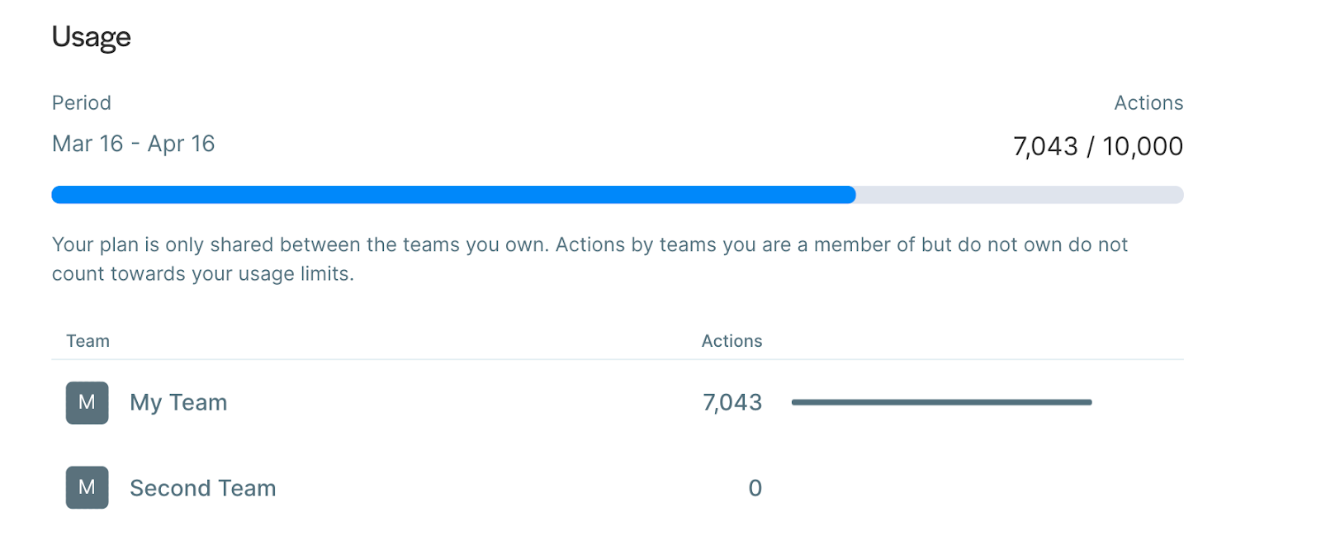The height and width of the screenshot is (540, 1321).
Task: Click the gray unfilled part of usage bar
Action: [x=1019, y=195]
